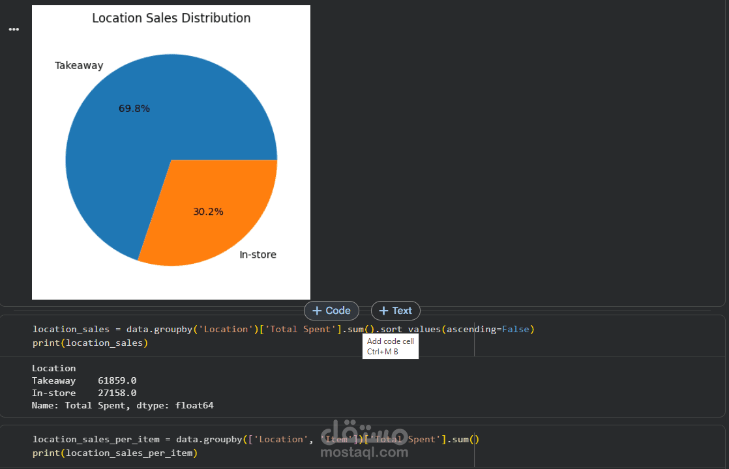The height and width of the screenshot is (469, 729).
Task: Click the In-store 27158.0 output row
Action: [x=84, y=393]
